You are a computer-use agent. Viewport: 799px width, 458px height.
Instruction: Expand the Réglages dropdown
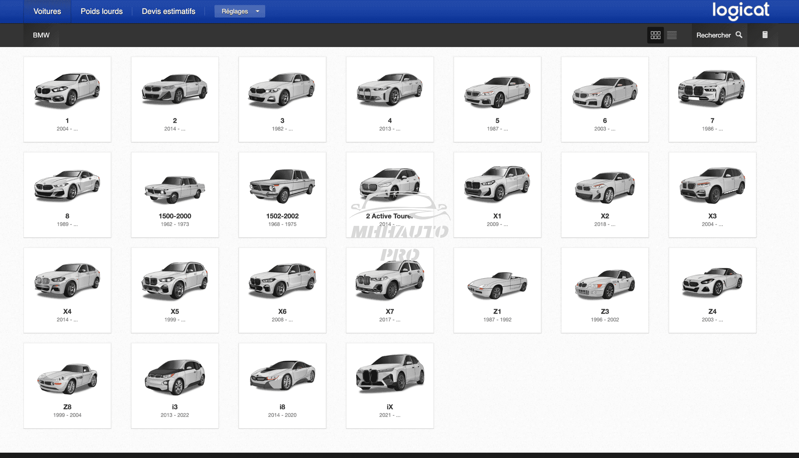tap(240, 11)
